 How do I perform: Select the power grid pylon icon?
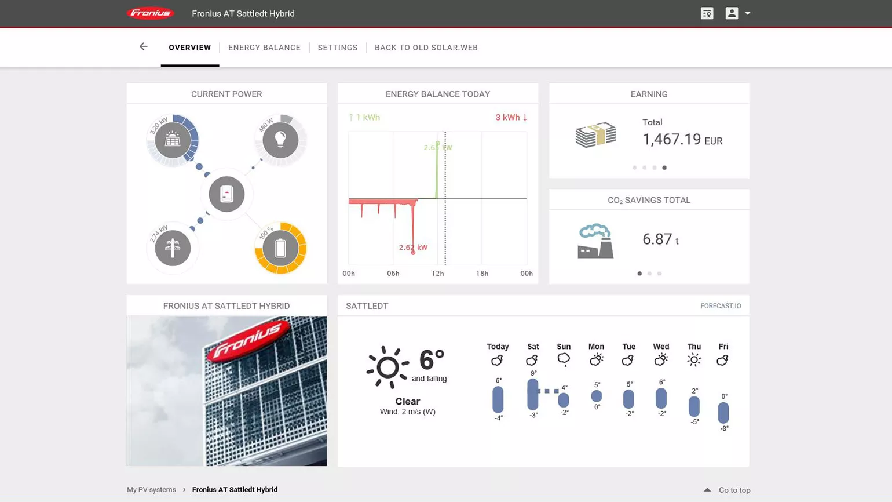[173, 248]
